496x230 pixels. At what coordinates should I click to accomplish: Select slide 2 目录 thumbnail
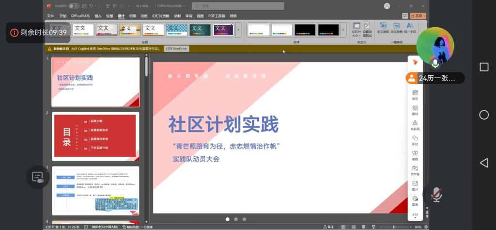[95, 136]
